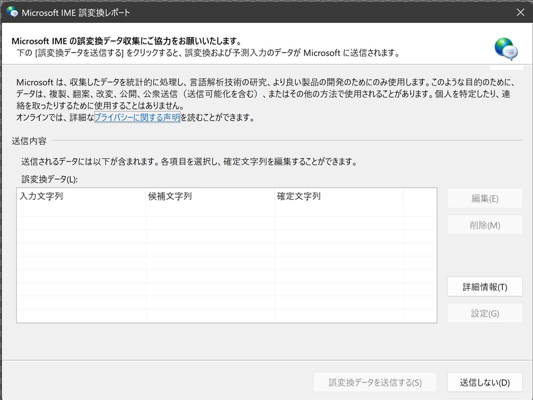This screenshot has height=400, width=533.
Task: Click the 編集(E) button
Action: coord(485,198)
